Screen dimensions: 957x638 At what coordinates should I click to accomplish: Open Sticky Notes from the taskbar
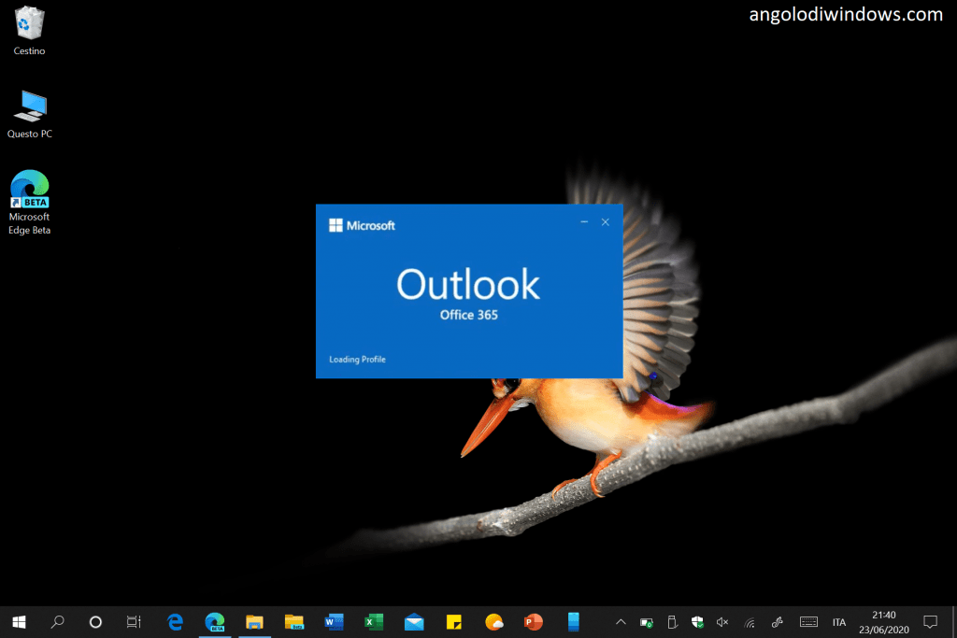[454, 621]
